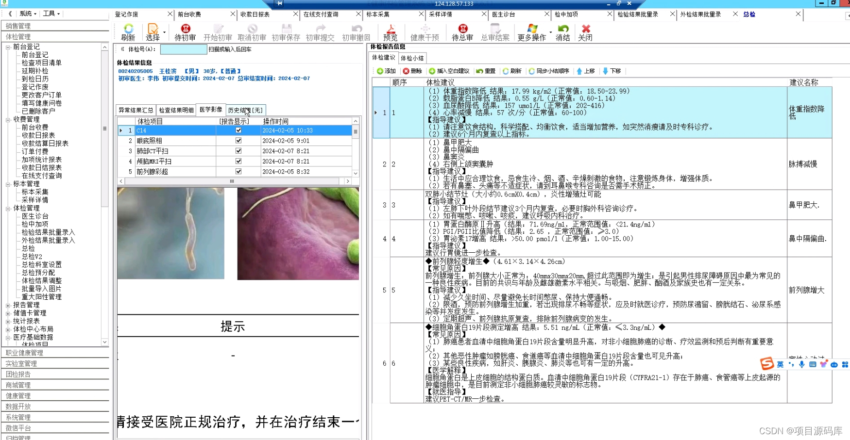Open the 健康管理 sidebar section

55,396
